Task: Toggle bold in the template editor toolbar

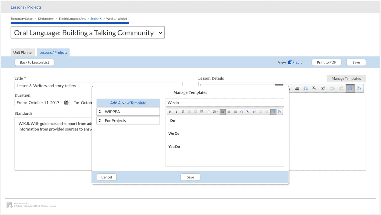Action: 170,112
